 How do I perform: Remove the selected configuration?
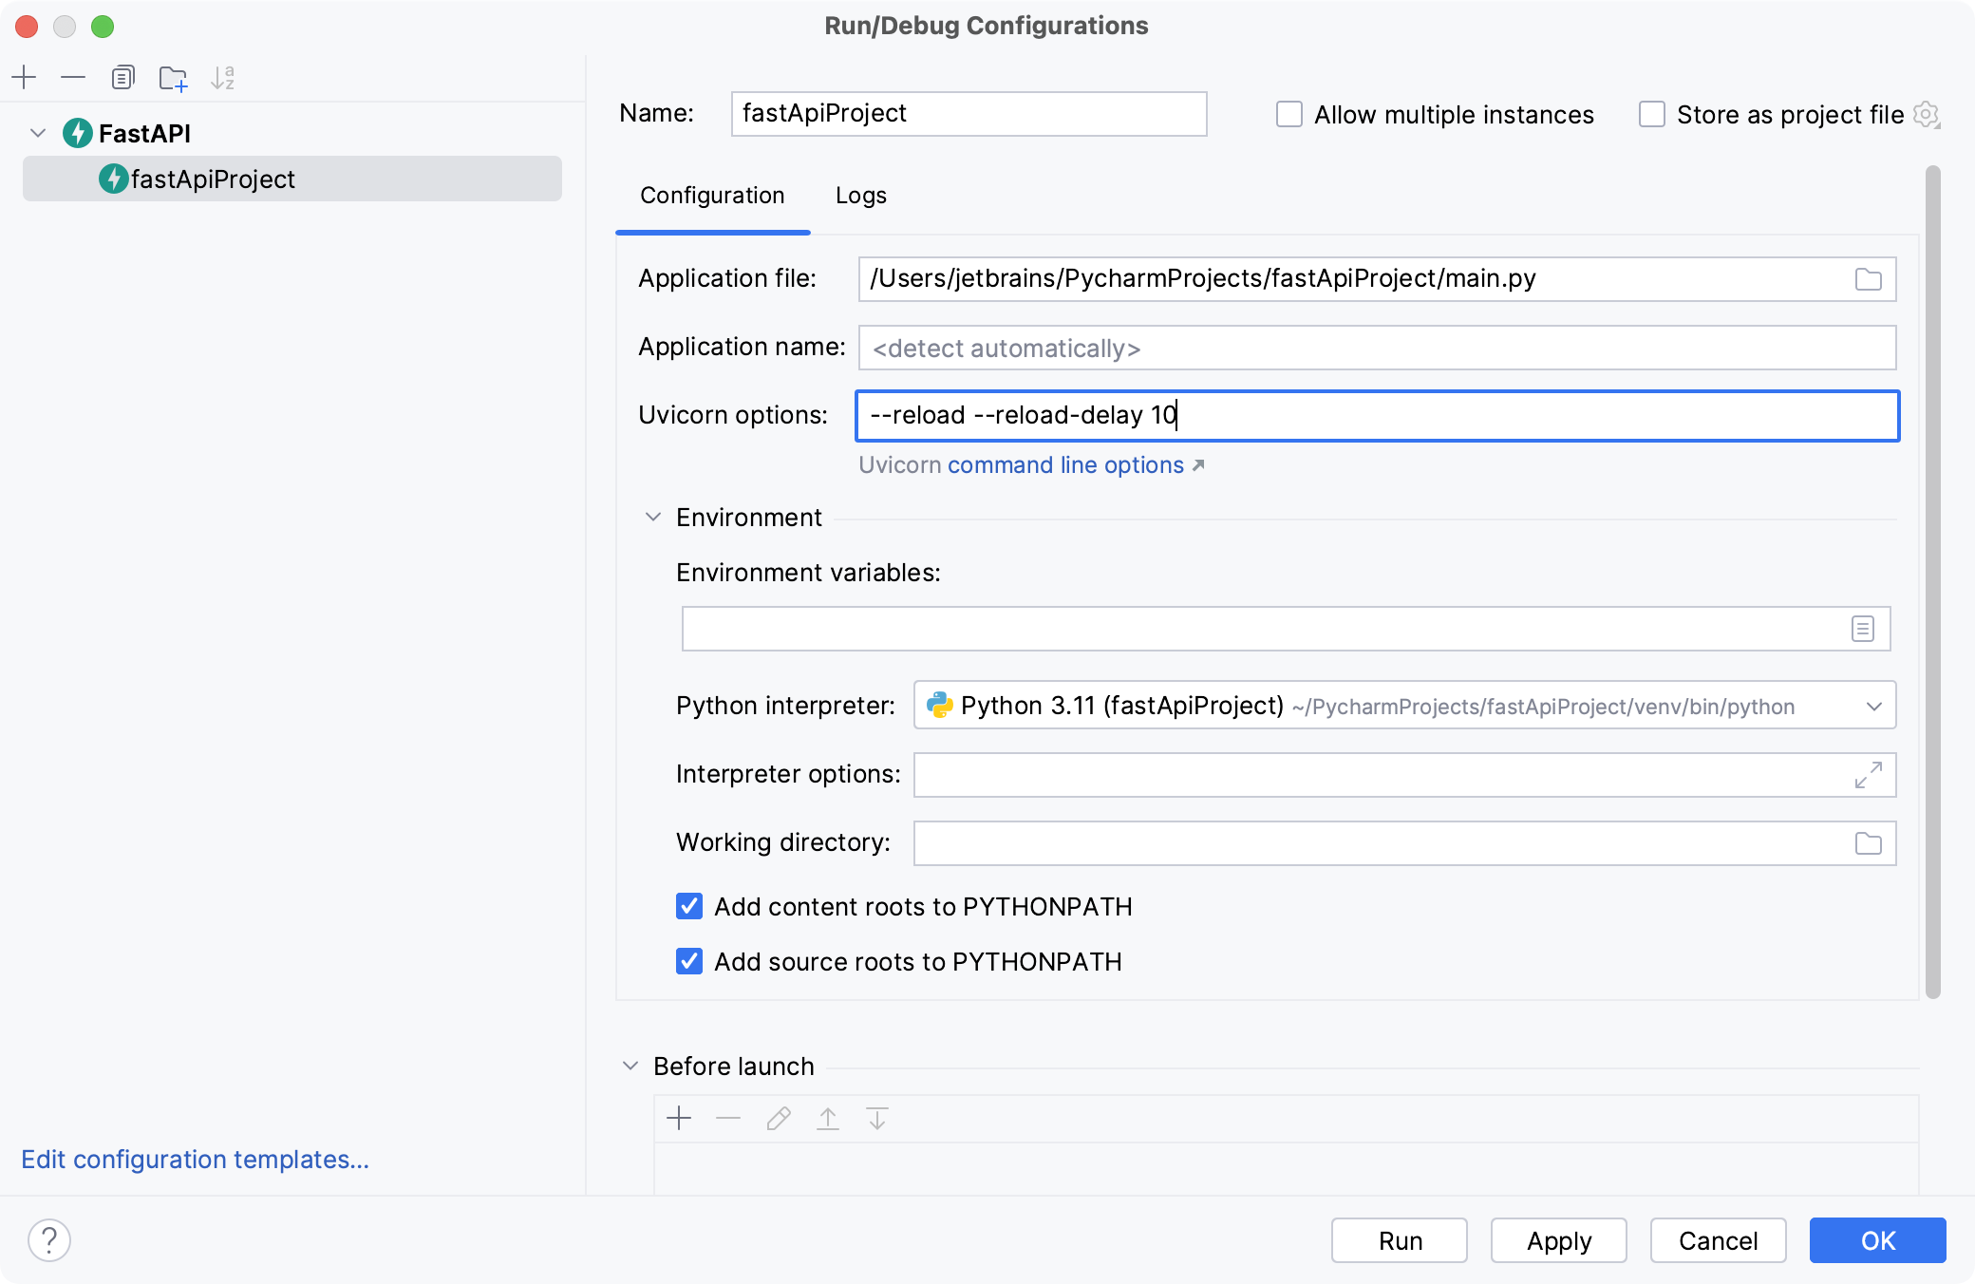(73, 77)
